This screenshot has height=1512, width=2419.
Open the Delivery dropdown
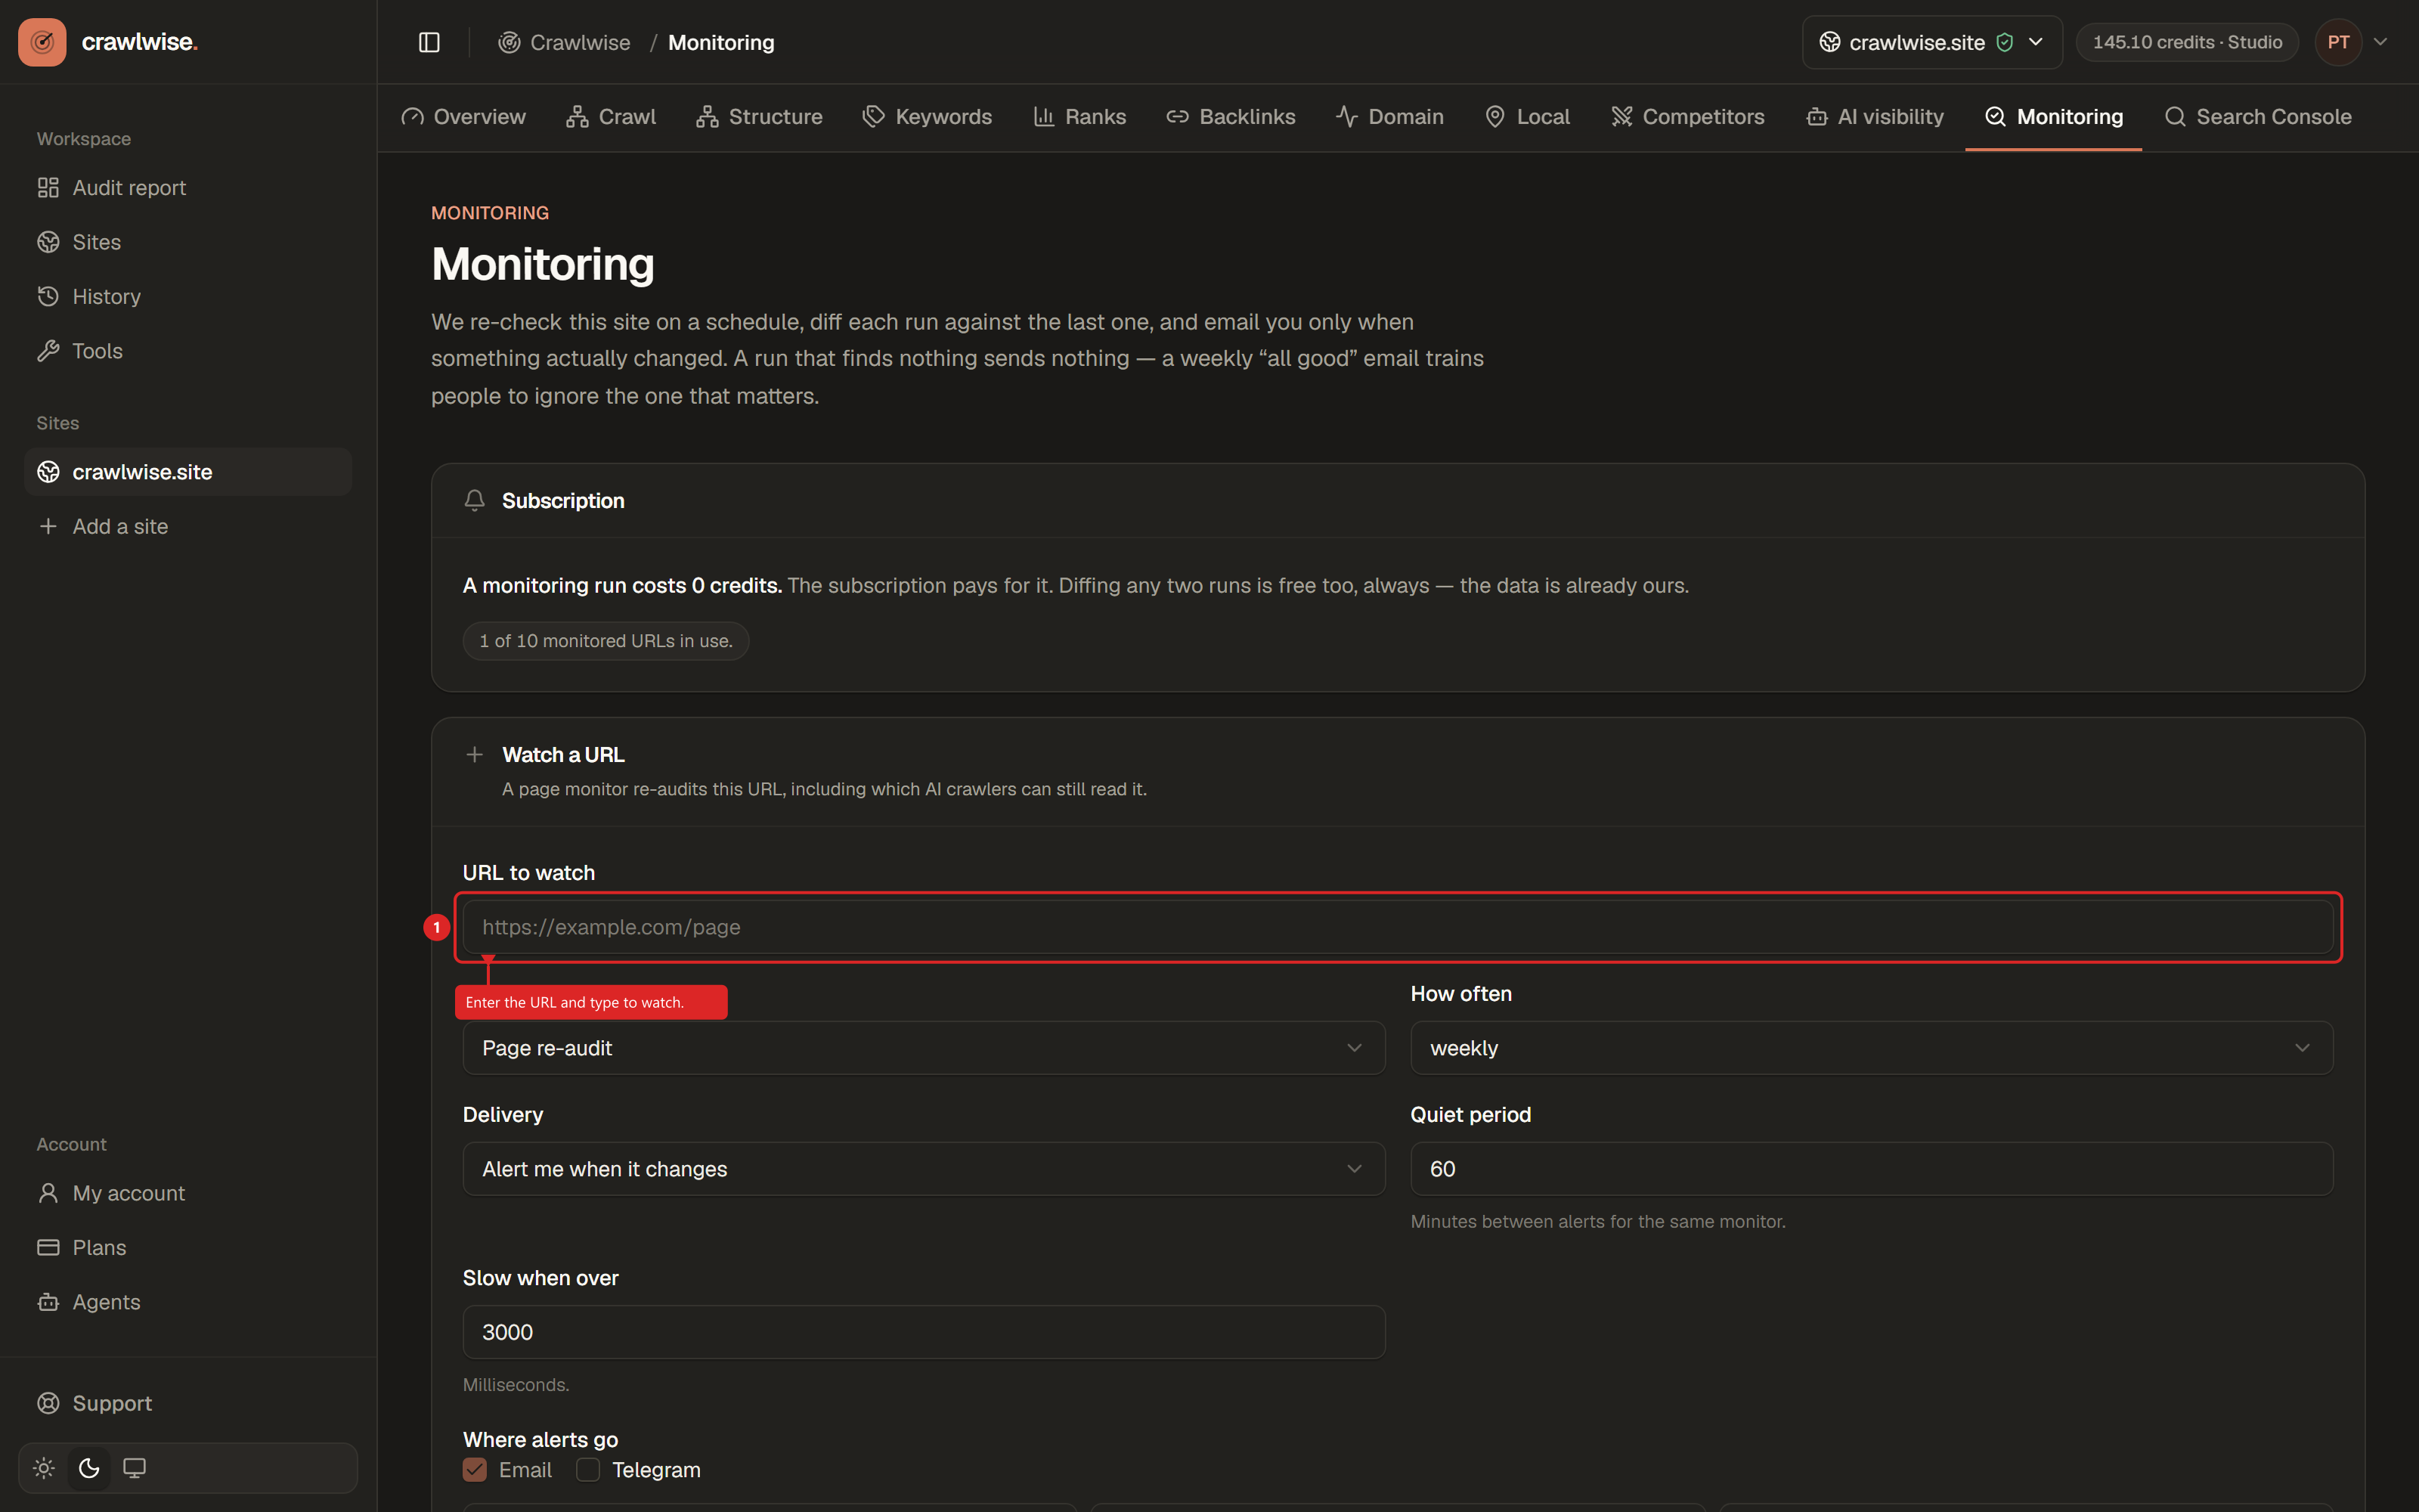[924, 1169]
